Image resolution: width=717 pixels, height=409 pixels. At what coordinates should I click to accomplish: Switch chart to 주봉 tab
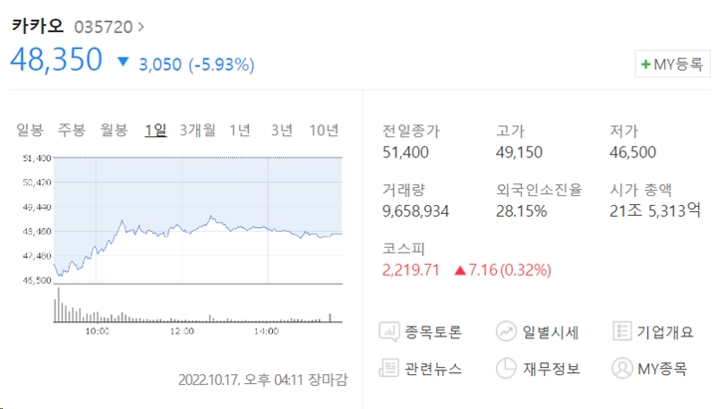(72, 130)
